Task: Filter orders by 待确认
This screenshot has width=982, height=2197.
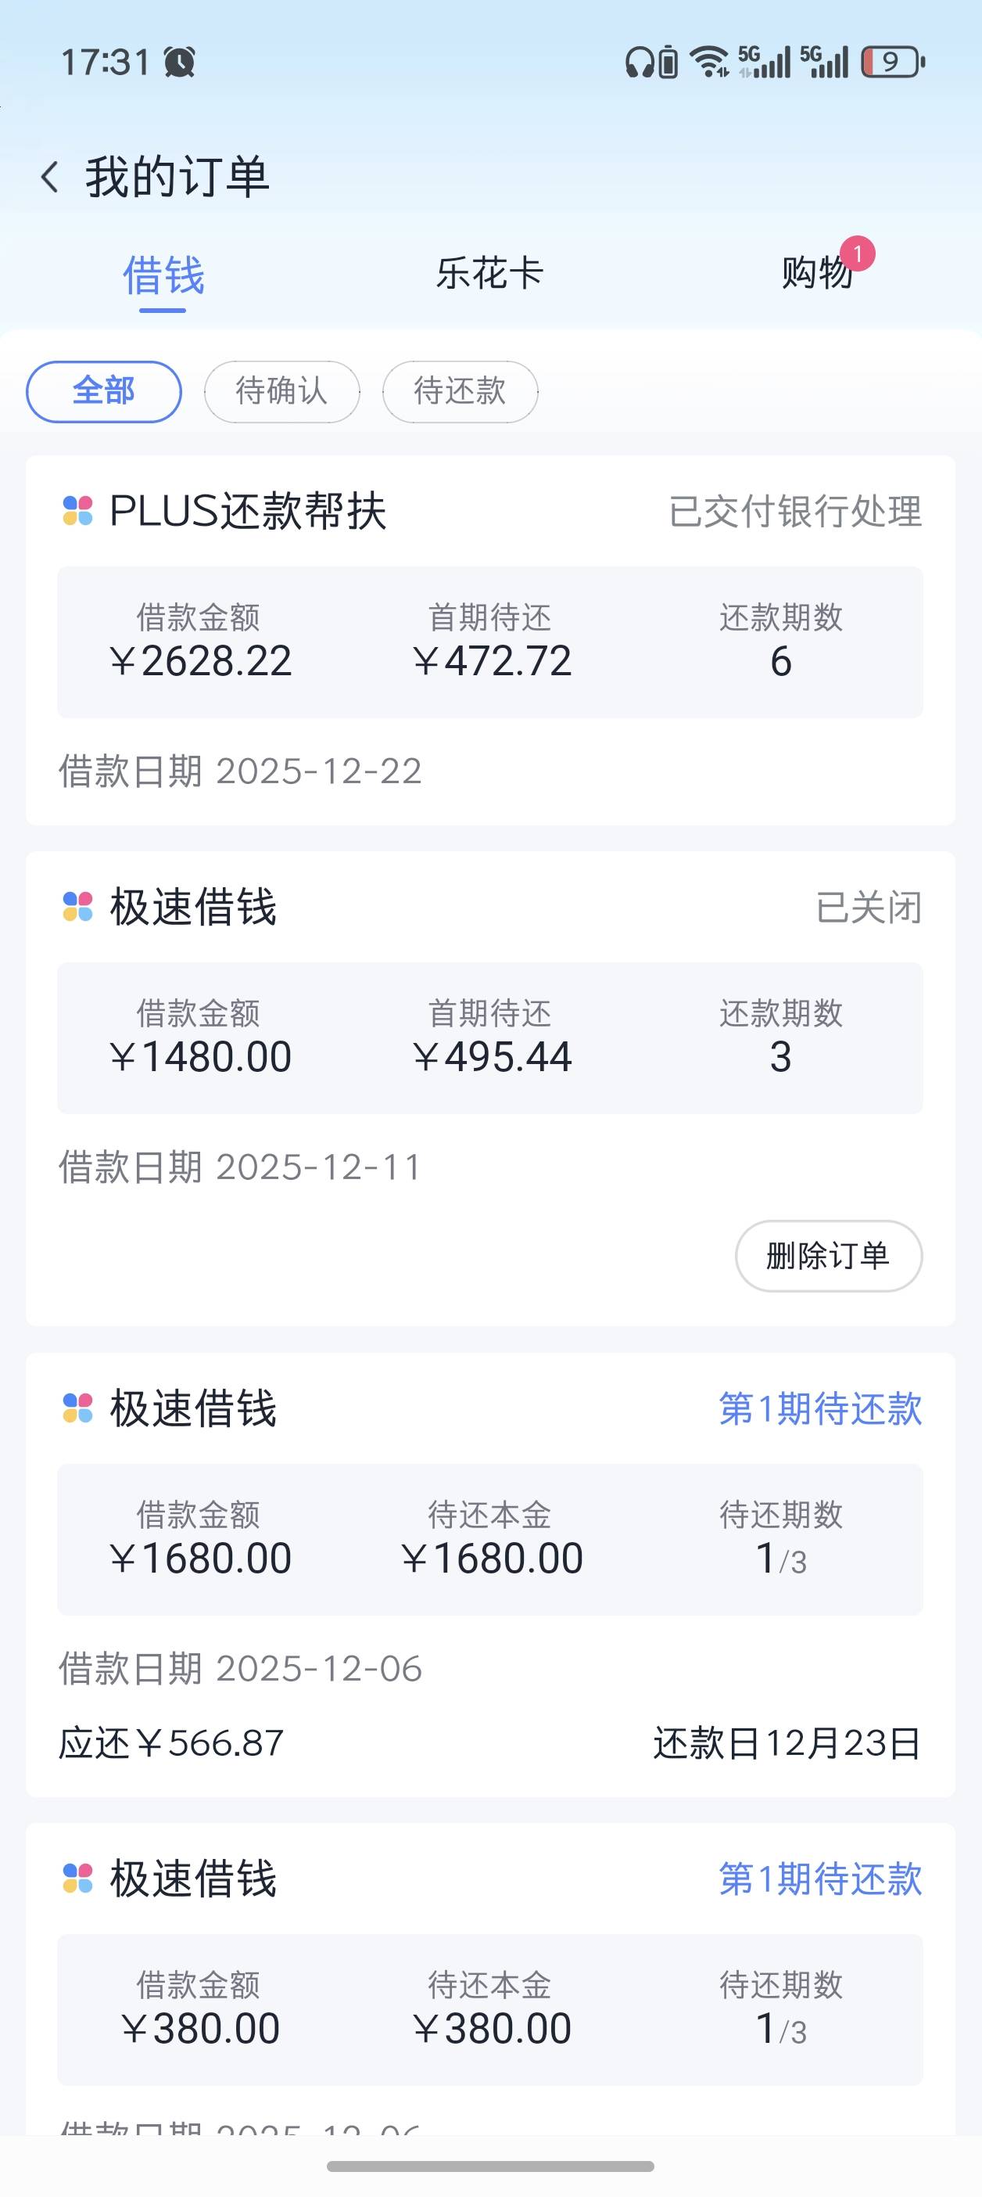Action: tap(282, 391)
